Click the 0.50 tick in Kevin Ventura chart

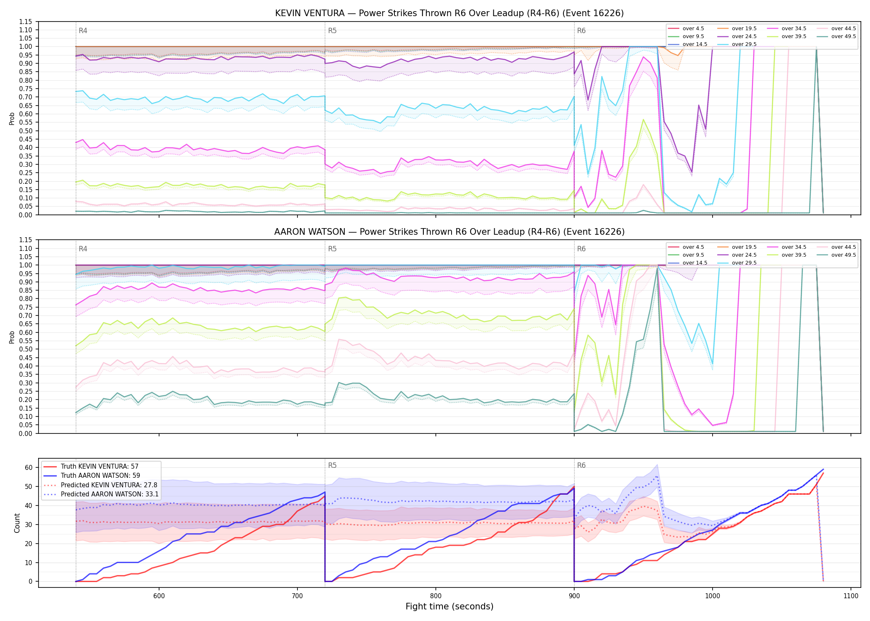pyautogui.click(x=26, y=131)
